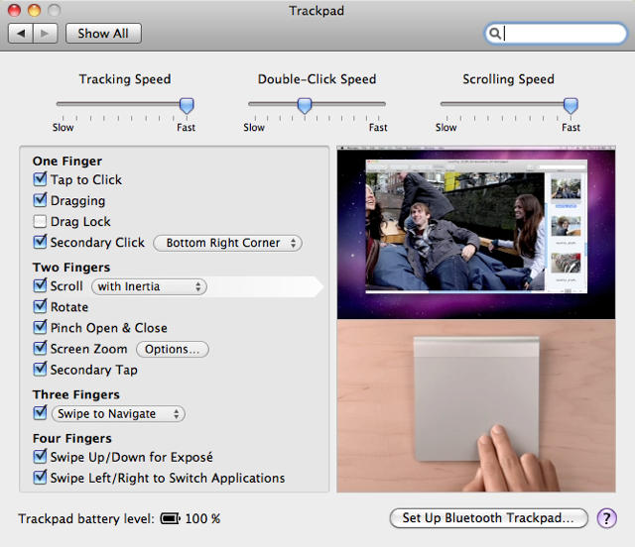This screenshot has width=635, height=547.
Task: Click the Scrolling Speed slider handle
Action: click(571, 106)
